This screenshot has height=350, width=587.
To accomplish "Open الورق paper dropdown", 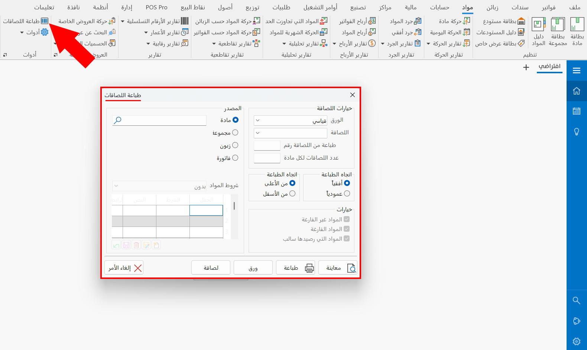I will coord(291,120).
